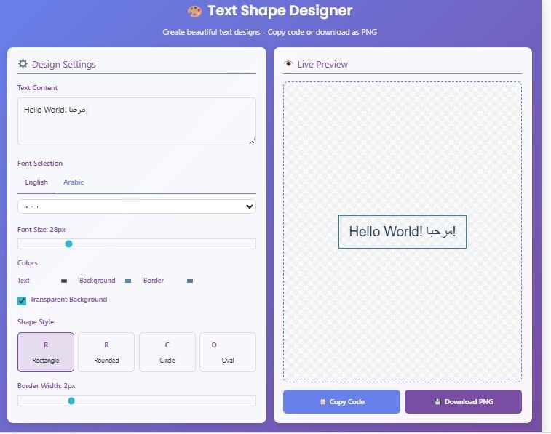Switch to the Arabic font tab

[x=74, y=182]
